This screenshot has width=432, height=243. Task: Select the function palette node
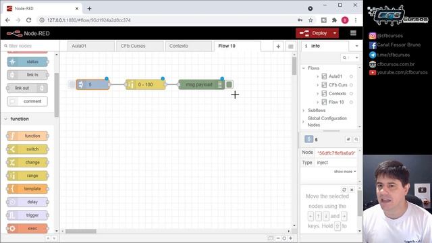click(x=28, y=136)
